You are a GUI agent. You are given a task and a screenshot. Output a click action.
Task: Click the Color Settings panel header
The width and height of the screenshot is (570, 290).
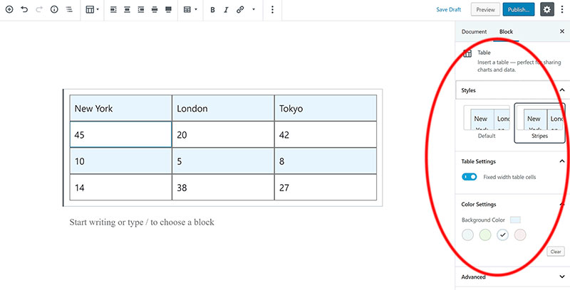[513, 205]
